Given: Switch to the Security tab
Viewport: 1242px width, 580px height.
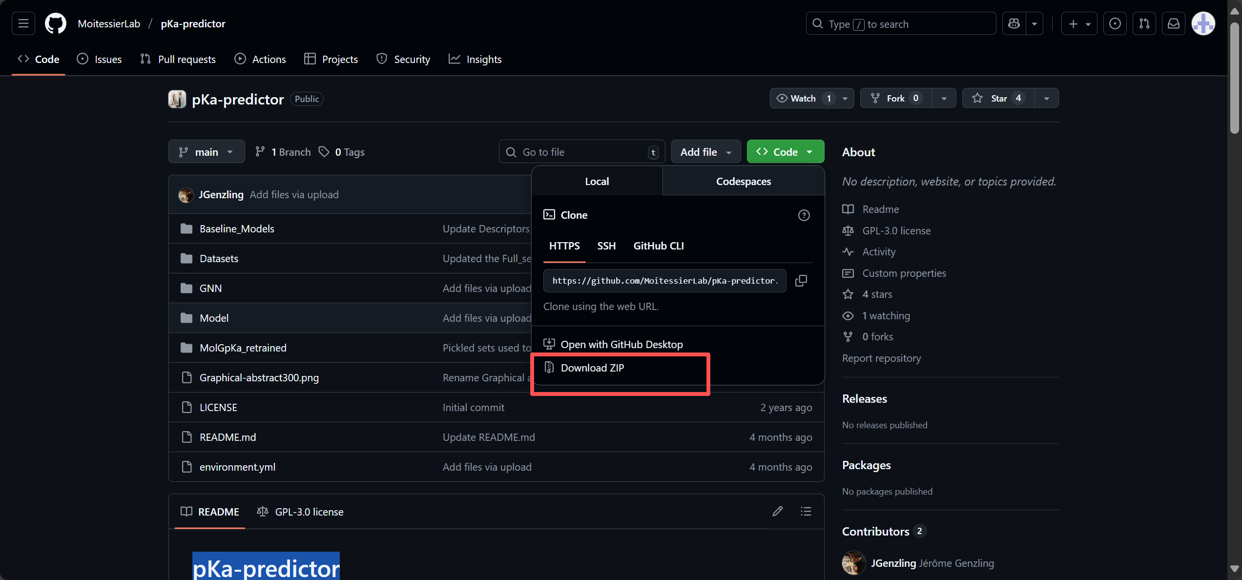Looking at the screenshot, I should (403, 59).
